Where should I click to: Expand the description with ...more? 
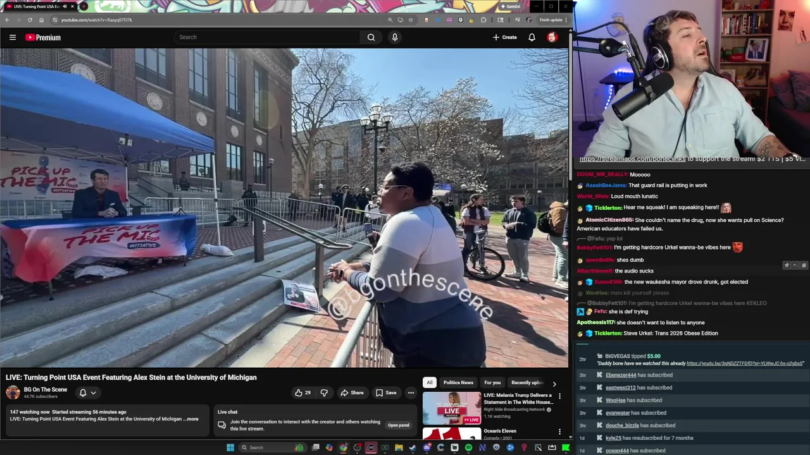(x=191, y=419)
